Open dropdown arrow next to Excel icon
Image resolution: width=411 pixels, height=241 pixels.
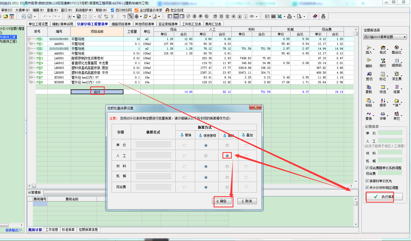(284, 17)
